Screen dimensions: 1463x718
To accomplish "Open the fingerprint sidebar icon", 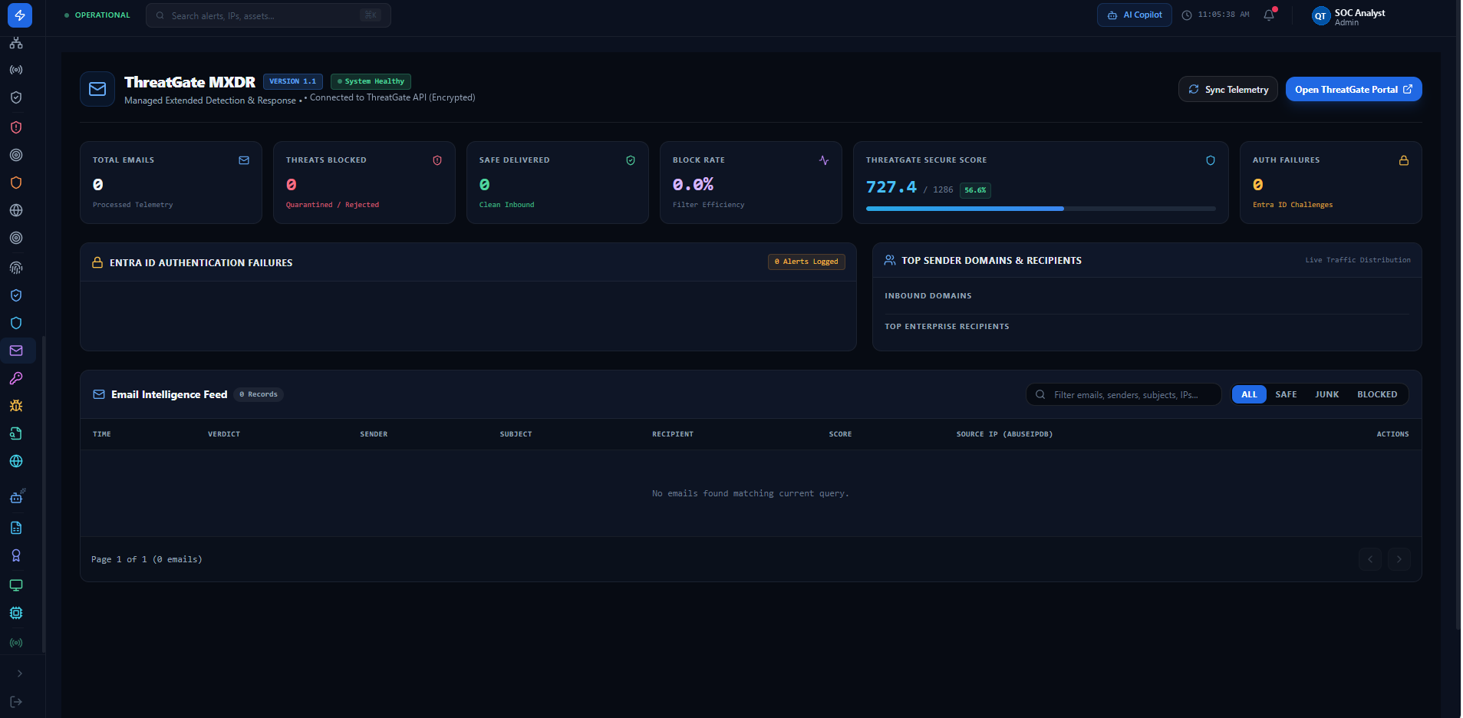I will click(x=16, y=268).
